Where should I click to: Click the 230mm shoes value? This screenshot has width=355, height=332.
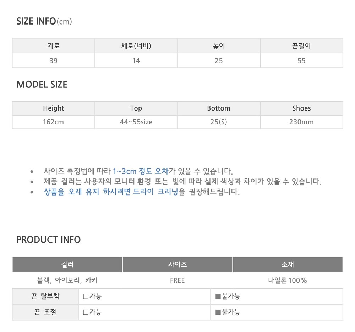(301, 122)
